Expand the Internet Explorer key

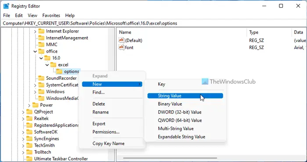(35, 31)
